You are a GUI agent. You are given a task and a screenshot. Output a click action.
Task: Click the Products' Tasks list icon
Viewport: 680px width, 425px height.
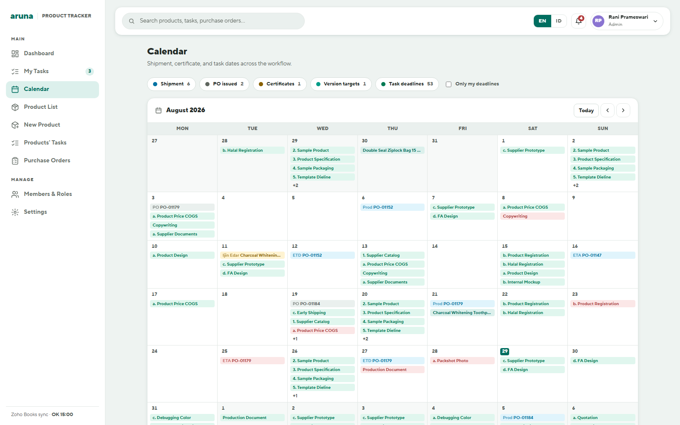[x=15, y=143]
